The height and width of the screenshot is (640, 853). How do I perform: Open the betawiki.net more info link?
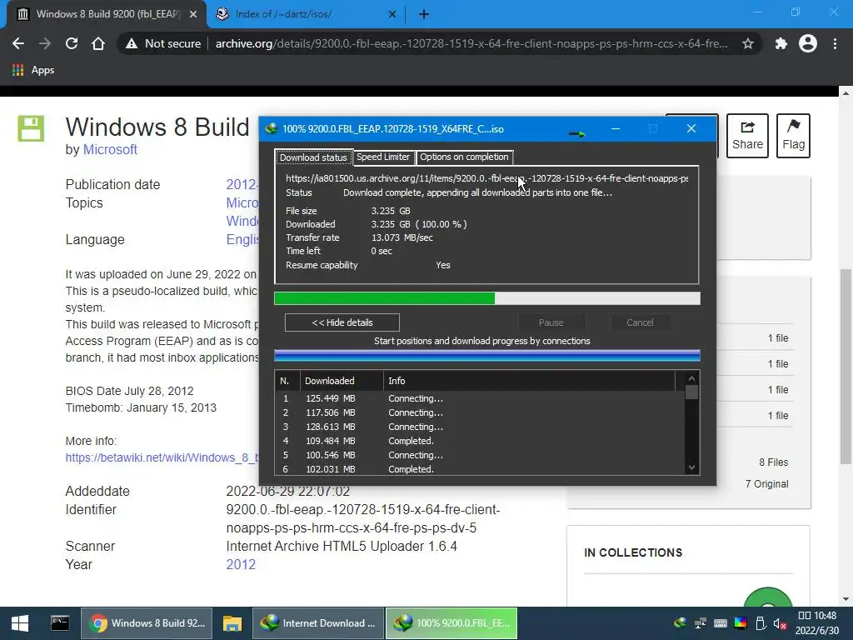(x=162, y=457)
